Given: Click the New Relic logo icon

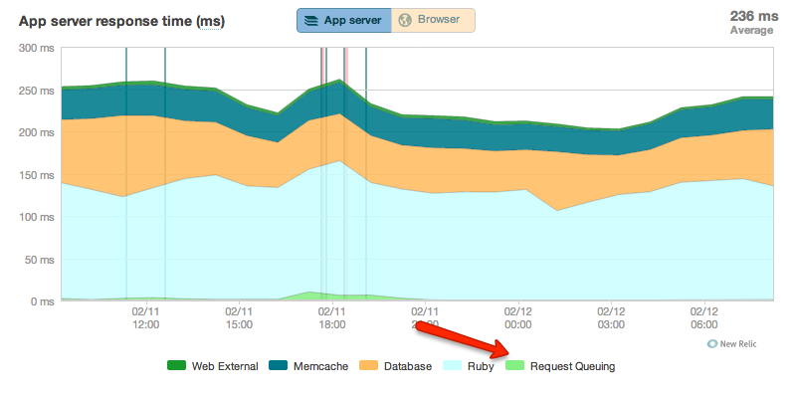Looking at the screenshot, I should pos(712,344).
